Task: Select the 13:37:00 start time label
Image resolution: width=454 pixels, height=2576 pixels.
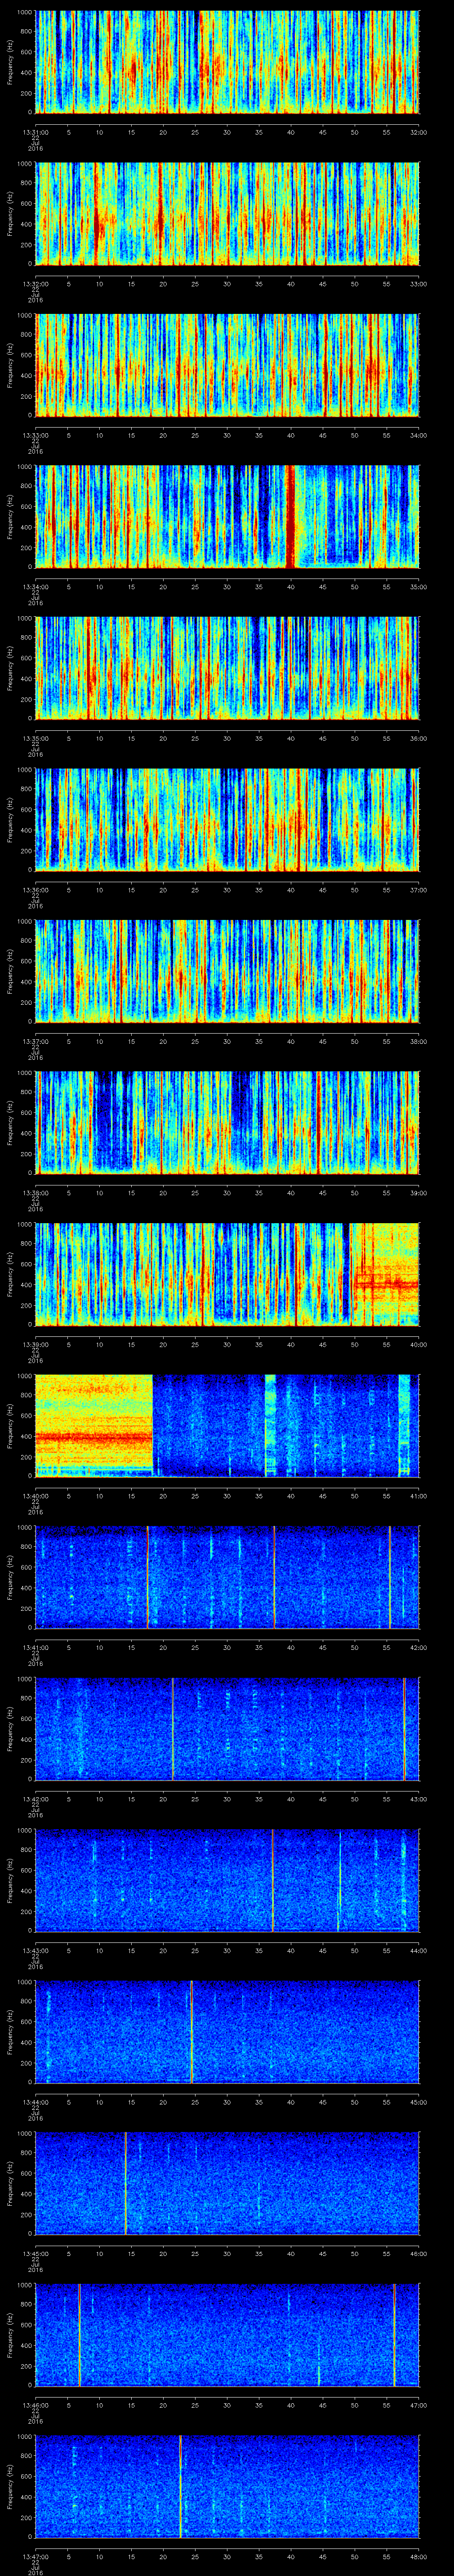Action: pos(35,1041)
